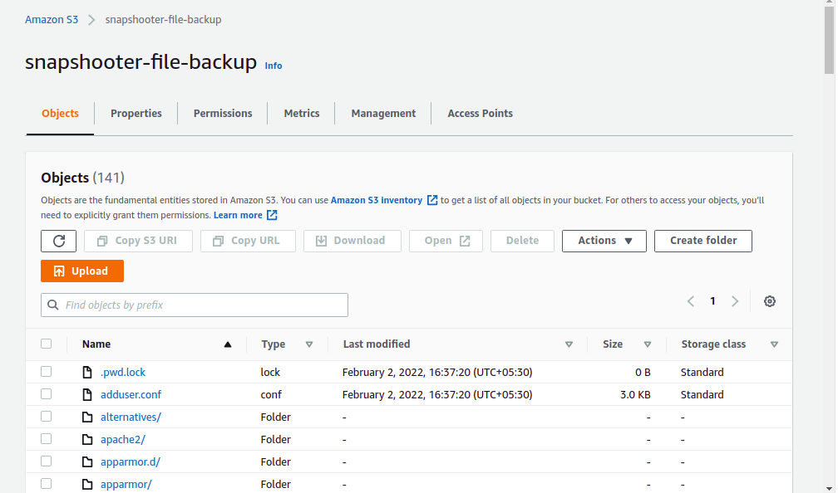Switch to the Permissions tab
The height and width of the screenshot is (493, 838).
point(223,114)
